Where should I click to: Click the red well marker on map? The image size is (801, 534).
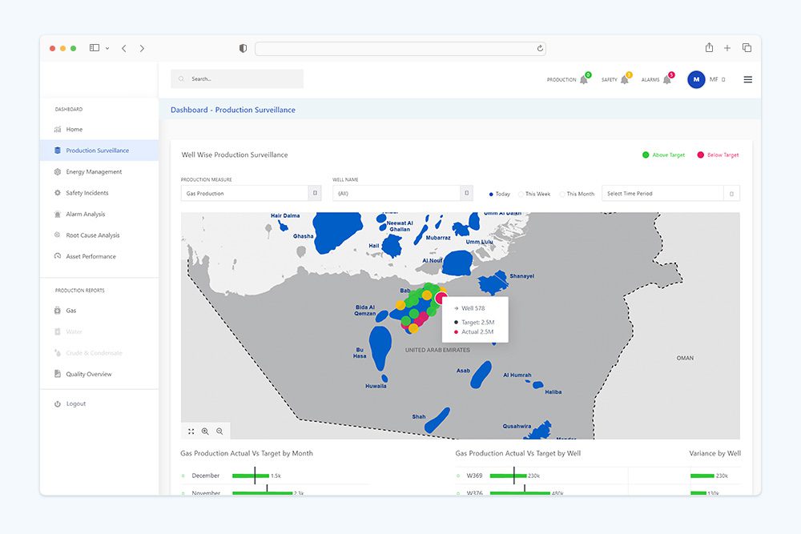click(441, 298)
